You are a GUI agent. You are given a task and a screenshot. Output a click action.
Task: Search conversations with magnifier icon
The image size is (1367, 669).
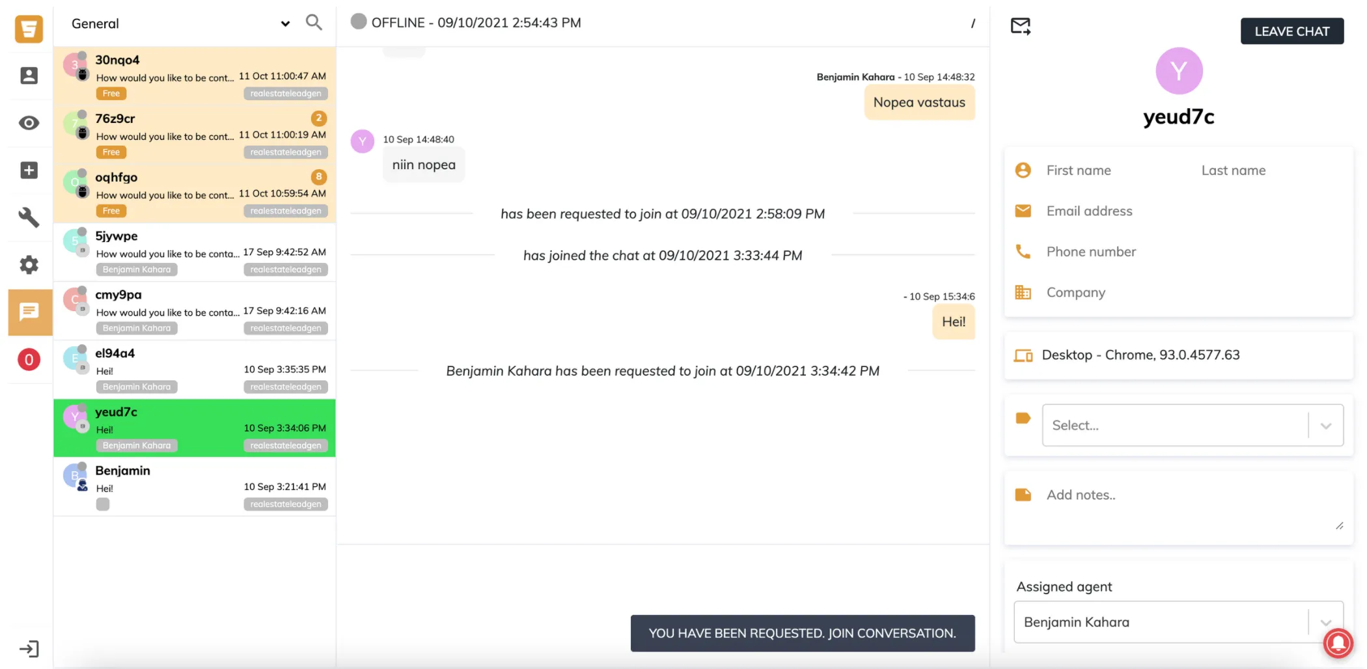[x=314, y=23]
